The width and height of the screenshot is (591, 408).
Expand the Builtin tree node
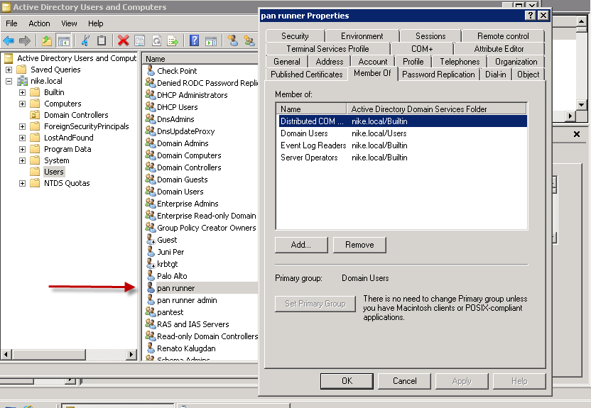pyautogui.click(x=23, y=92)
